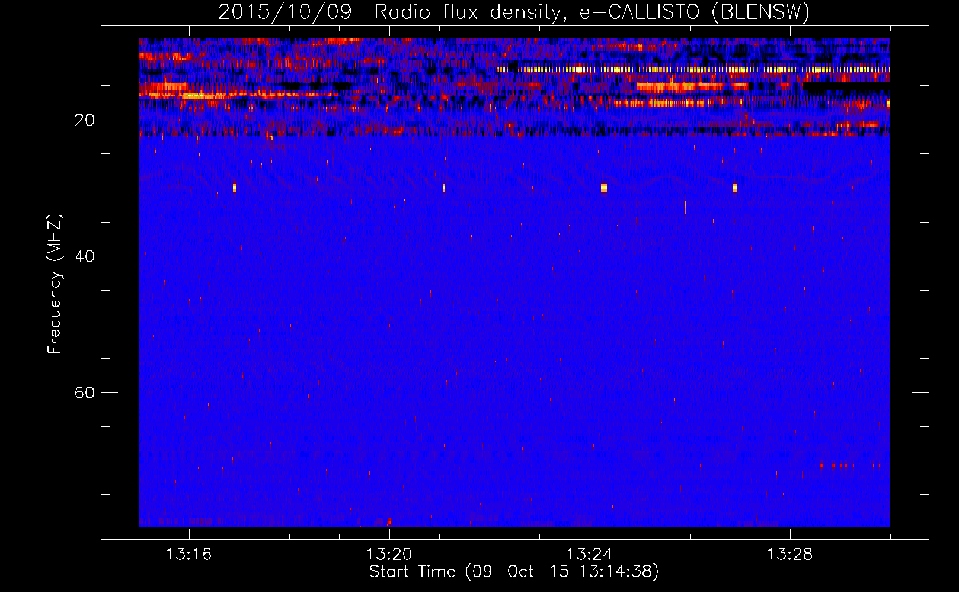The image size is (959, 592).
Task: Click the 60 frequency tick label
Action: pos(85,392)
